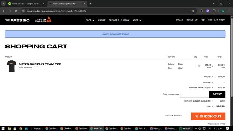Open the notifications center icon
This screenshot has height=131, width=233.
tap(227, 128)
